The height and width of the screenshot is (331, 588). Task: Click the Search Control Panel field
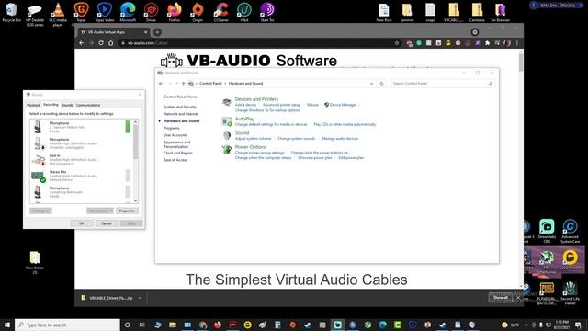tap(443, 84)
